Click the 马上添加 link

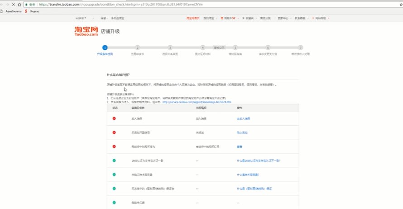[242, 133]
